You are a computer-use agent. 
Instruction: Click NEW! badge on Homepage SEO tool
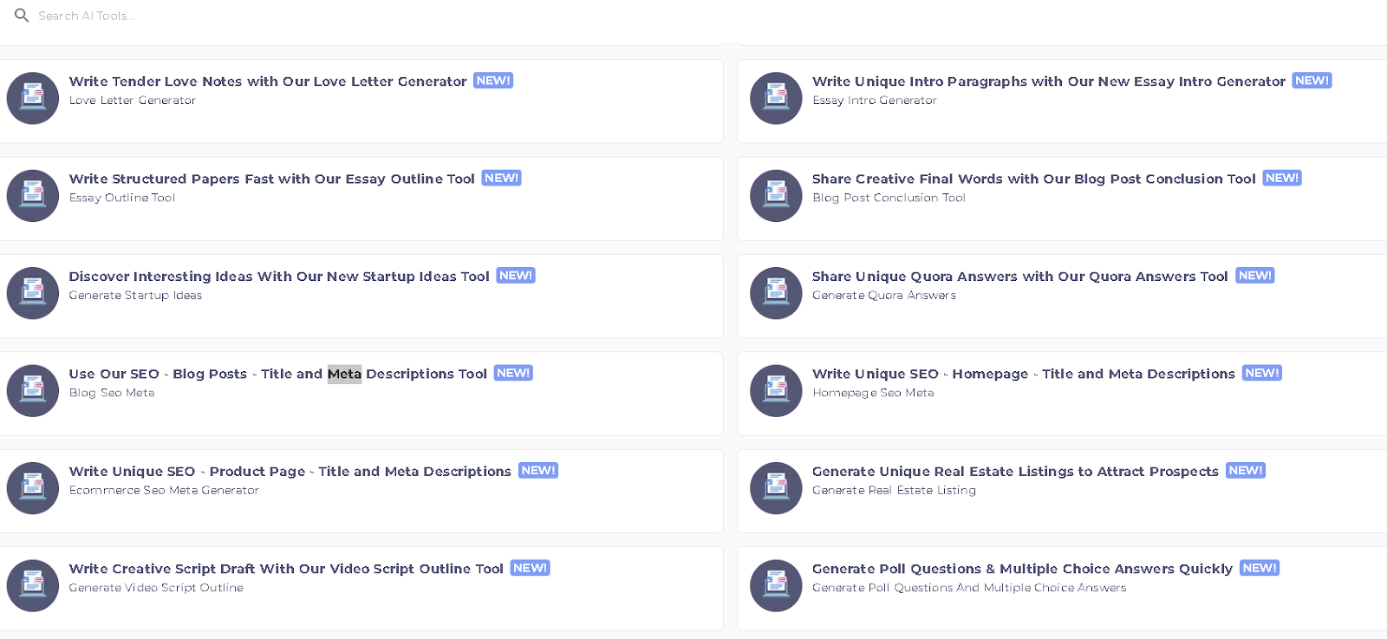tap(1261, 373)
